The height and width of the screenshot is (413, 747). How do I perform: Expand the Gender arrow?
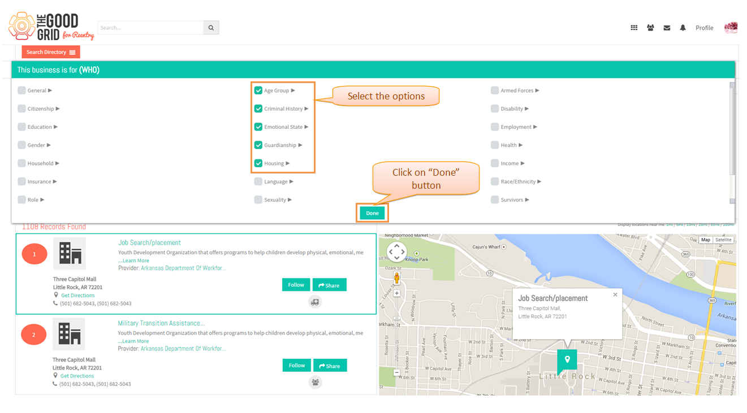click(49, 145)
